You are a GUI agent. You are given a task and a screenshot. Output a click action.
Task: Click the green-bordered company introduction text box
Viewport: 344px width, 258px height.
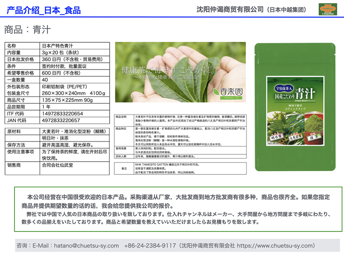coord(178,209)
